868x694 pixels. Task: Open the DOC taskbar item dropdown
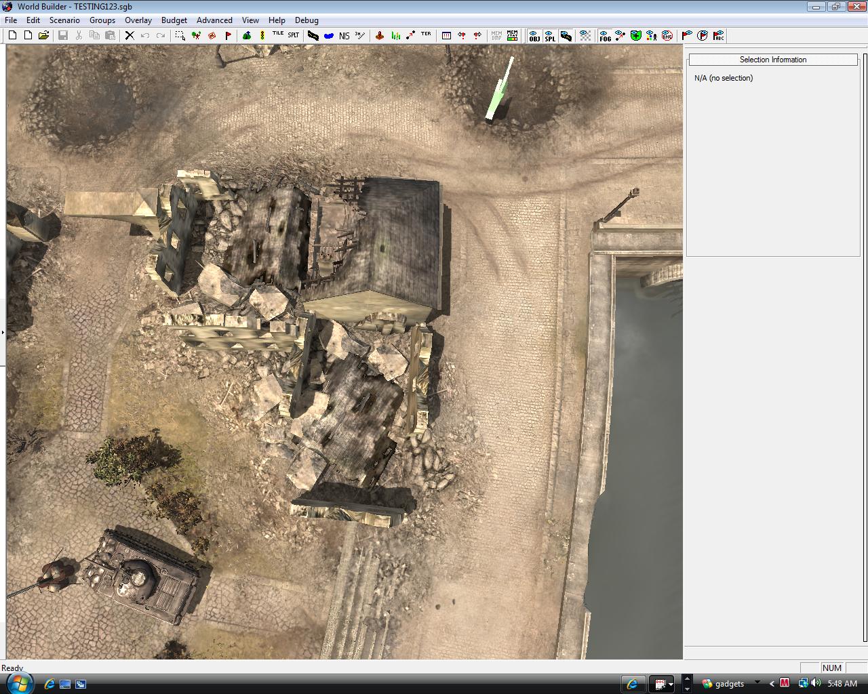coord(671,684)
